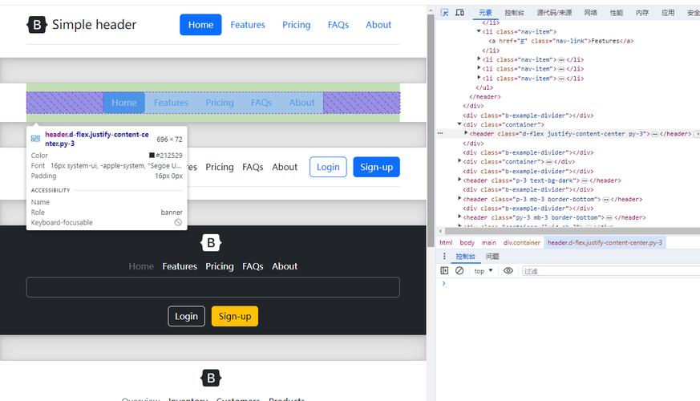Click the search field in the dark header

[213, 287]
